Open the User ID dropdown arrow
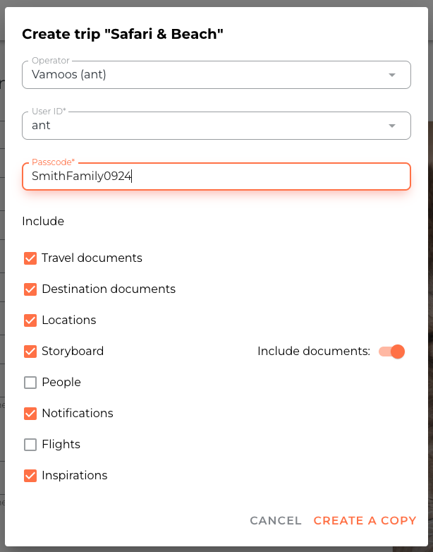Image resolution: width=433 pixels, height=552 pixels. click(392, 126)
